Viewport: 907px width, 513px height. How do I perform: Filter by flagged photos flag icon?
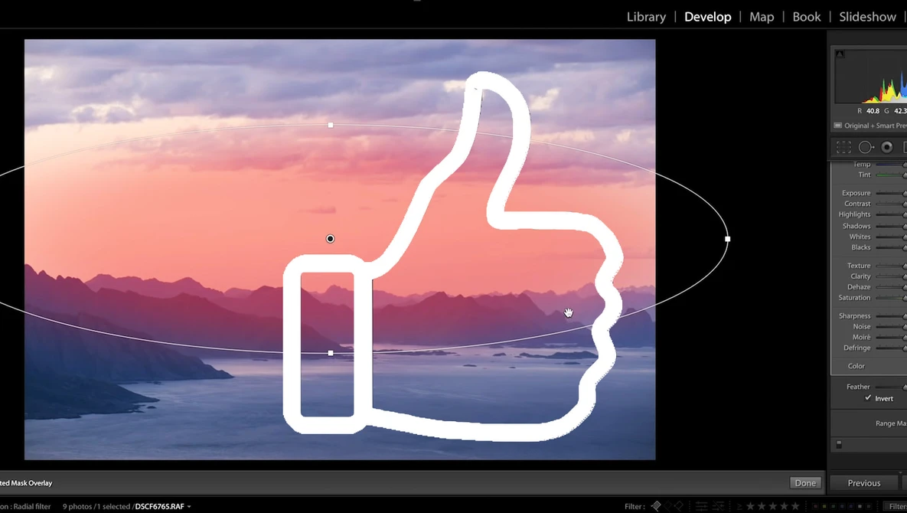pos(657,507)
